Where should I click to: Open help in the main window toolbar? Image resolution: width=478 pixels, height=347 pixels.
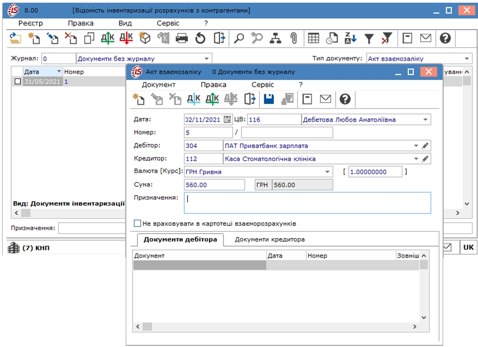[445, 38]
